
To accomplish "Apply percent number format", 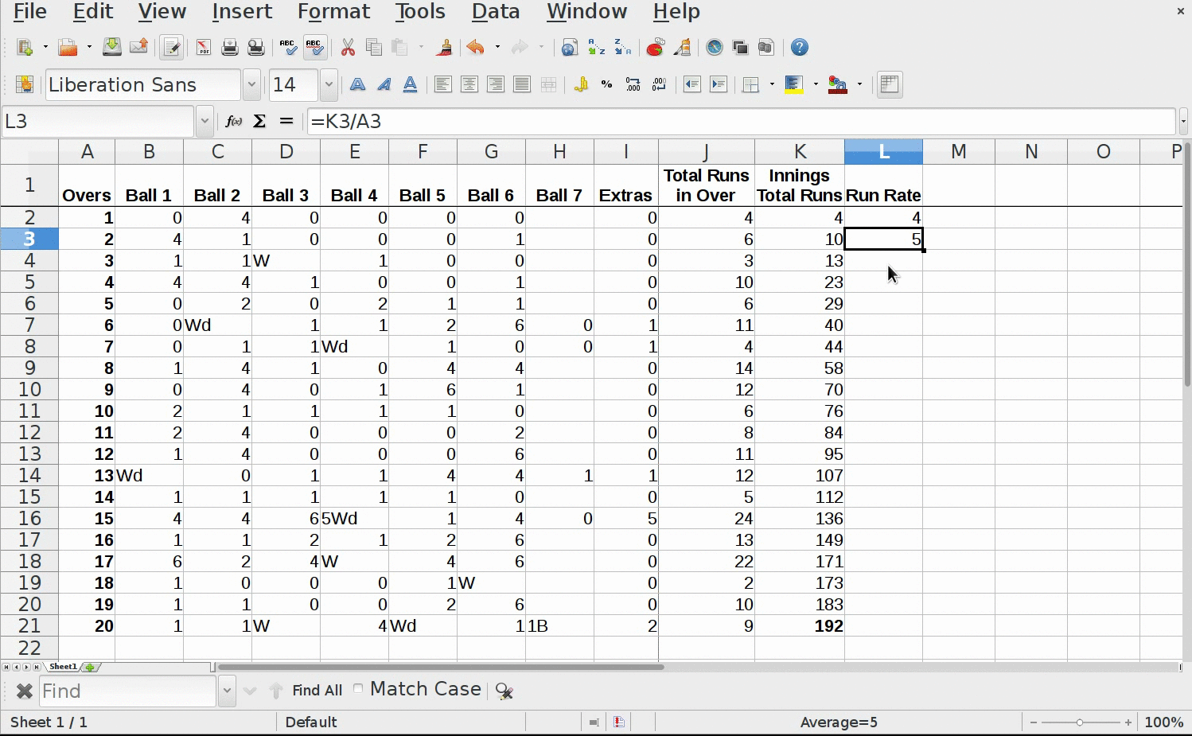I will (x=607, y=85).
